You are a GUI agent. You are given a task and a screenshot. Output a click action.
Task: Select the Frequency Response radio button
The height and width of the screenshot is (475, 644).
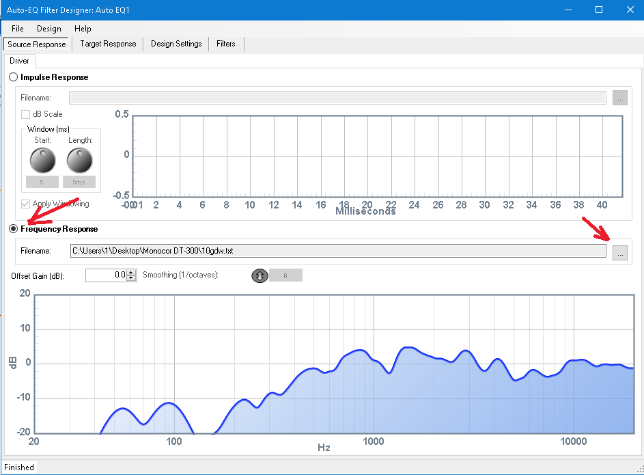[x=14, y=229]
